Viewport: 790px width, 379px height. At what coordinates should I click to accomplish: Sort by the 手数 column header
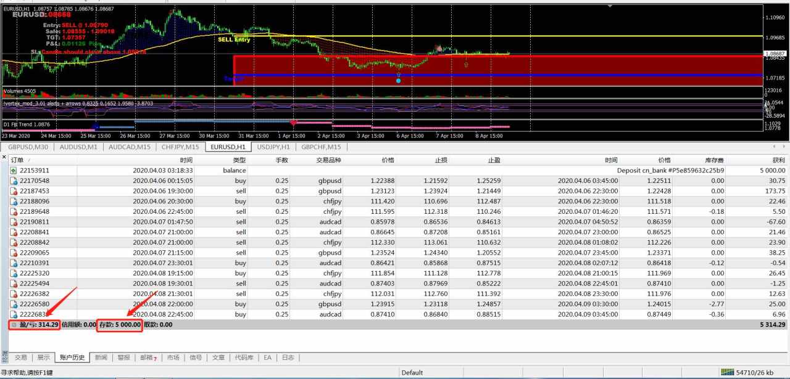tap(281, 160)
